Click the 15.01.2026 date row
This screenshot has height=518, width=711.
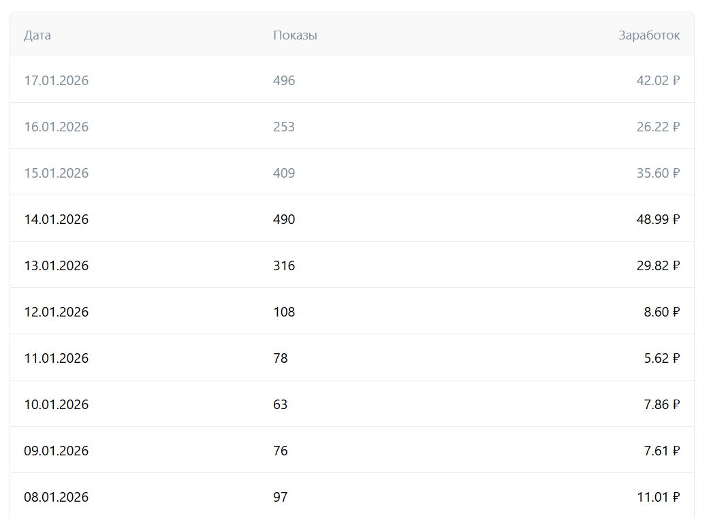(57, 173)
